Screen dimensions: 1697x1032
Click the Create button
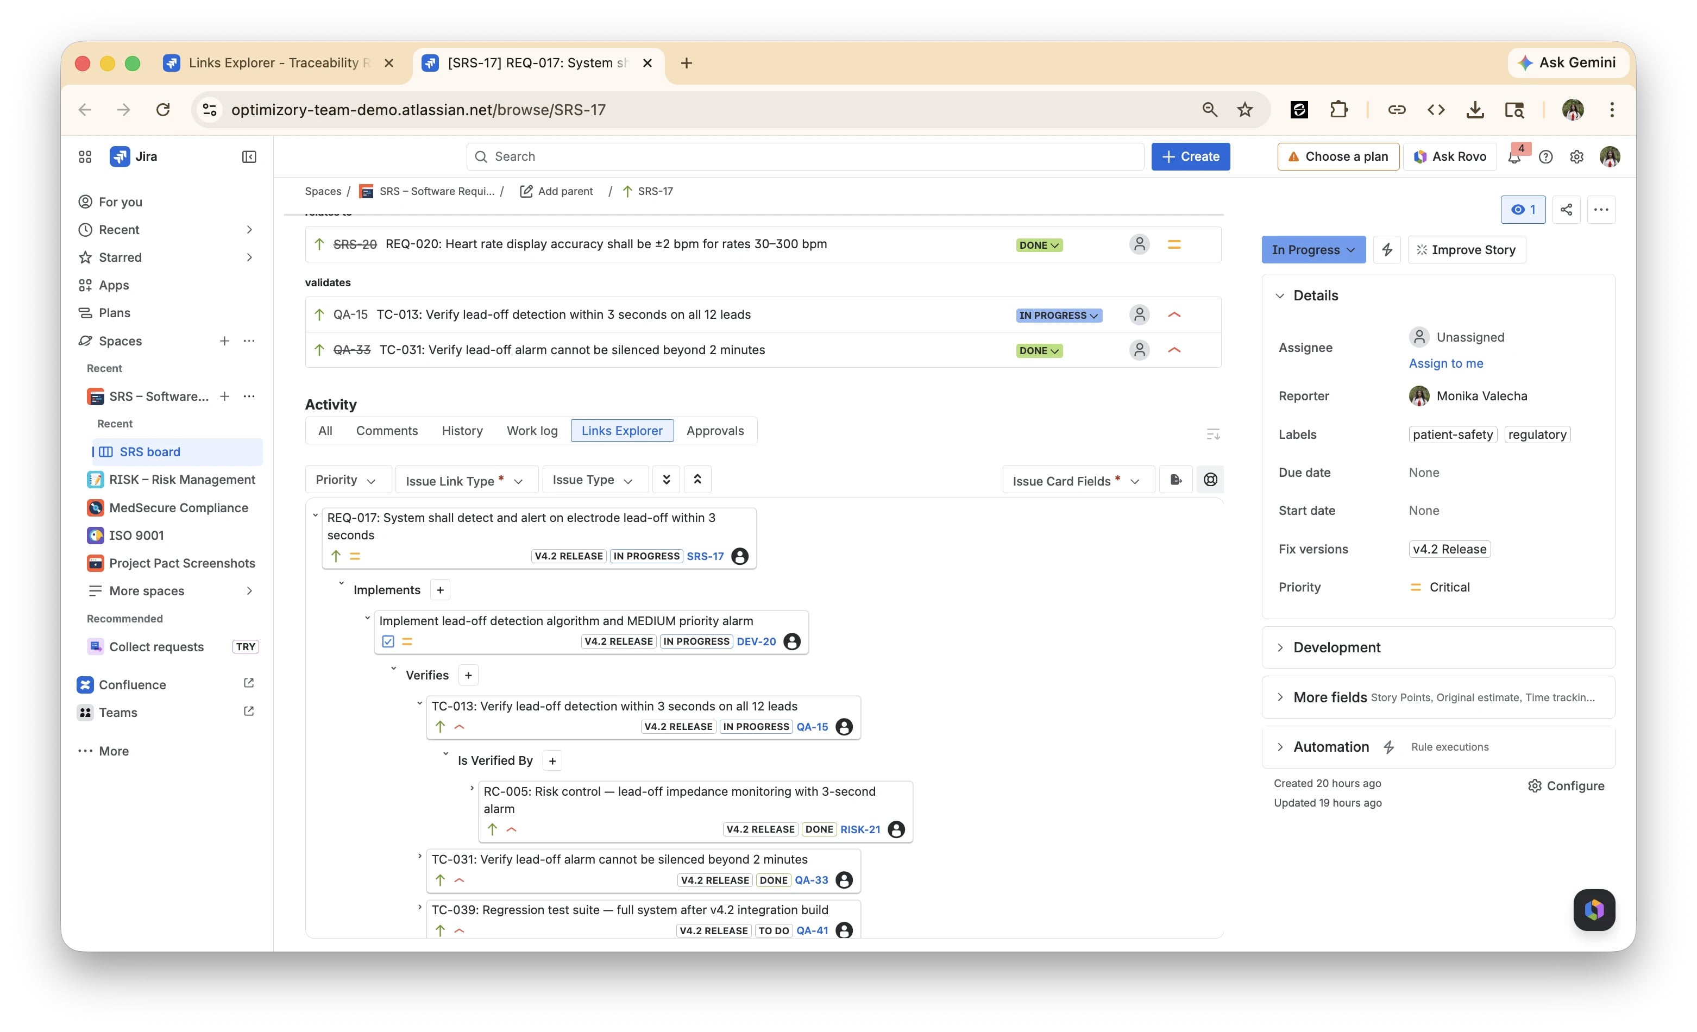pos(1190,157)
